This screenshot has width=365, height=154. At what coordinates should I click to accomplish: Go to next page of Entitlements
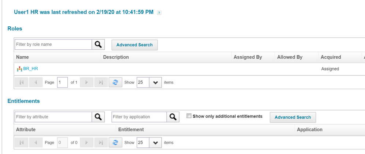[87, 143]
